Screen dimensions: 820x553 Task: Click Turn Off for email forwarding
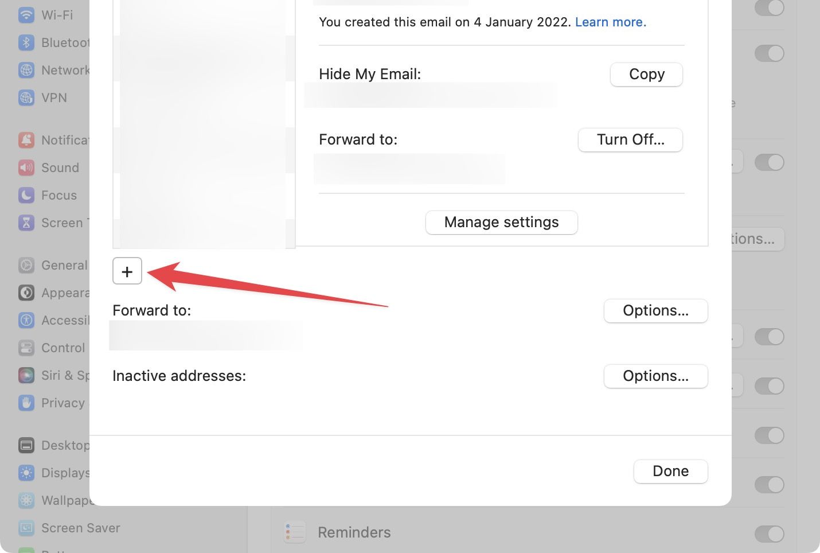[x=630, y=139]
